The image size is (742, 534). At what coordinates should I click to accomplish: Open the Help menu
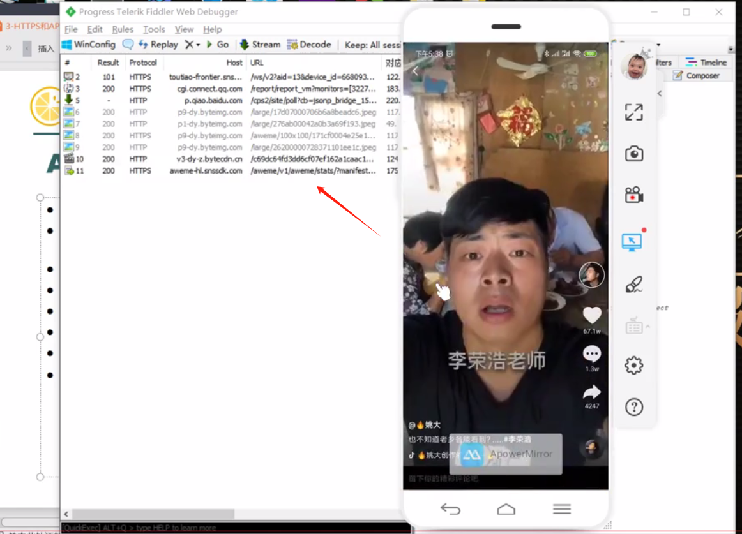click(x=212, y=29)
